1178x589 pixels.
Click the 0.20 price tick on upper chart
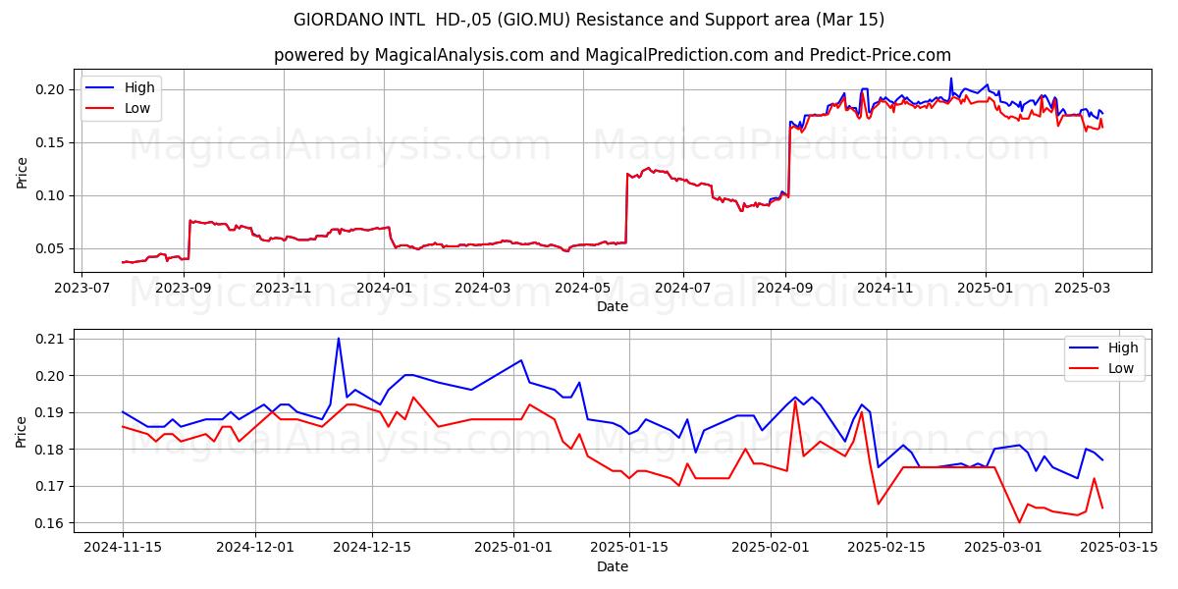pos(52,89)
